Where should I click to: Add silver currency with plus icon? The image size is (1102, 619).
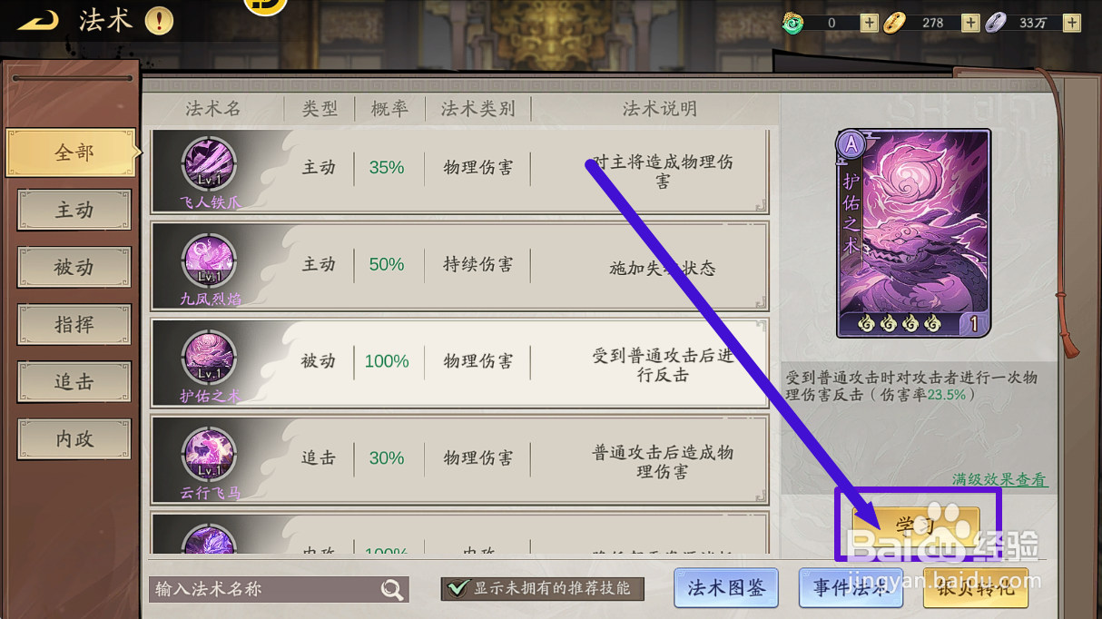click(x=1072, y=23)
